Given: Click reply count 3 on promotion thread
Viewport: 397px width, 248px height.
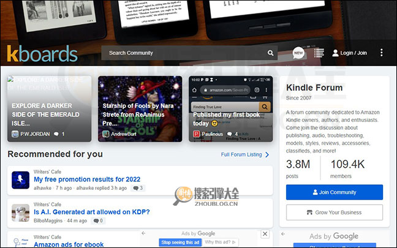Looking at the screenshot, I should tap(138, 188).
